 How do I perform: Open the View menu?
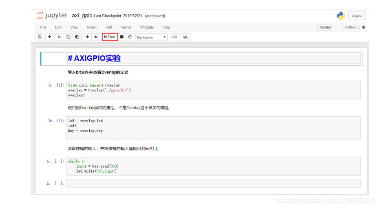[74, 27]
